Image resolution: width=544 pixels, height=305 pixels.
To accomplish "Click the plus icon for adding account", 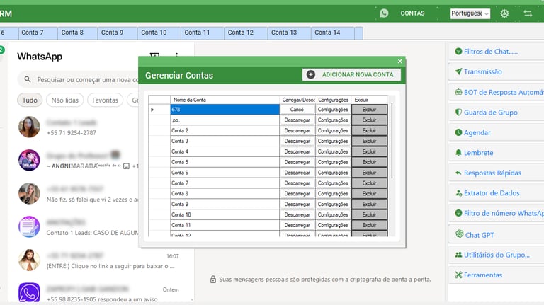I will (311, 74).
